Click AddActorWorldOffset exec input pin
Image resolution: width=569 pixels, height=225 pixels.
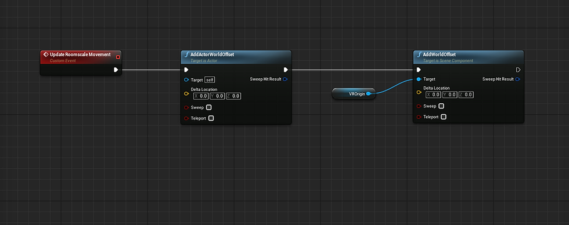click(x=186, y=70)
